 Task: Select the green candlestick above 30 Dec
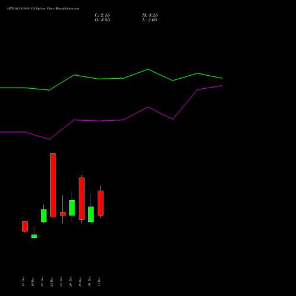click(91, 214)
